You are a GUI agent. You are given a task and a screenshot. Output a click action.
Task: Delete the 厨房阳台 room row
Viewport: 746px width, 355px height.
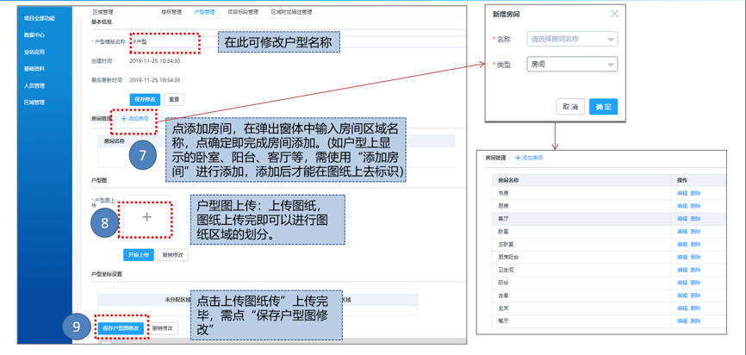click(695, 257)
